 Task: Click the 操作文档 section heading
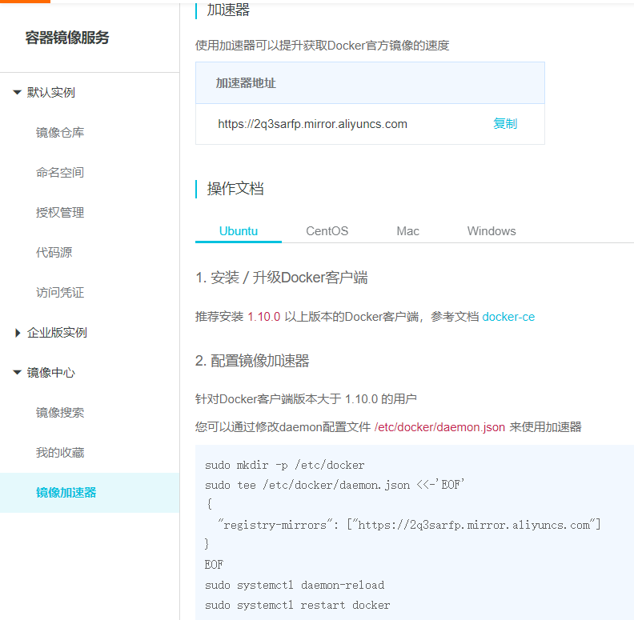pyautogui.click(x=235, y=189)
